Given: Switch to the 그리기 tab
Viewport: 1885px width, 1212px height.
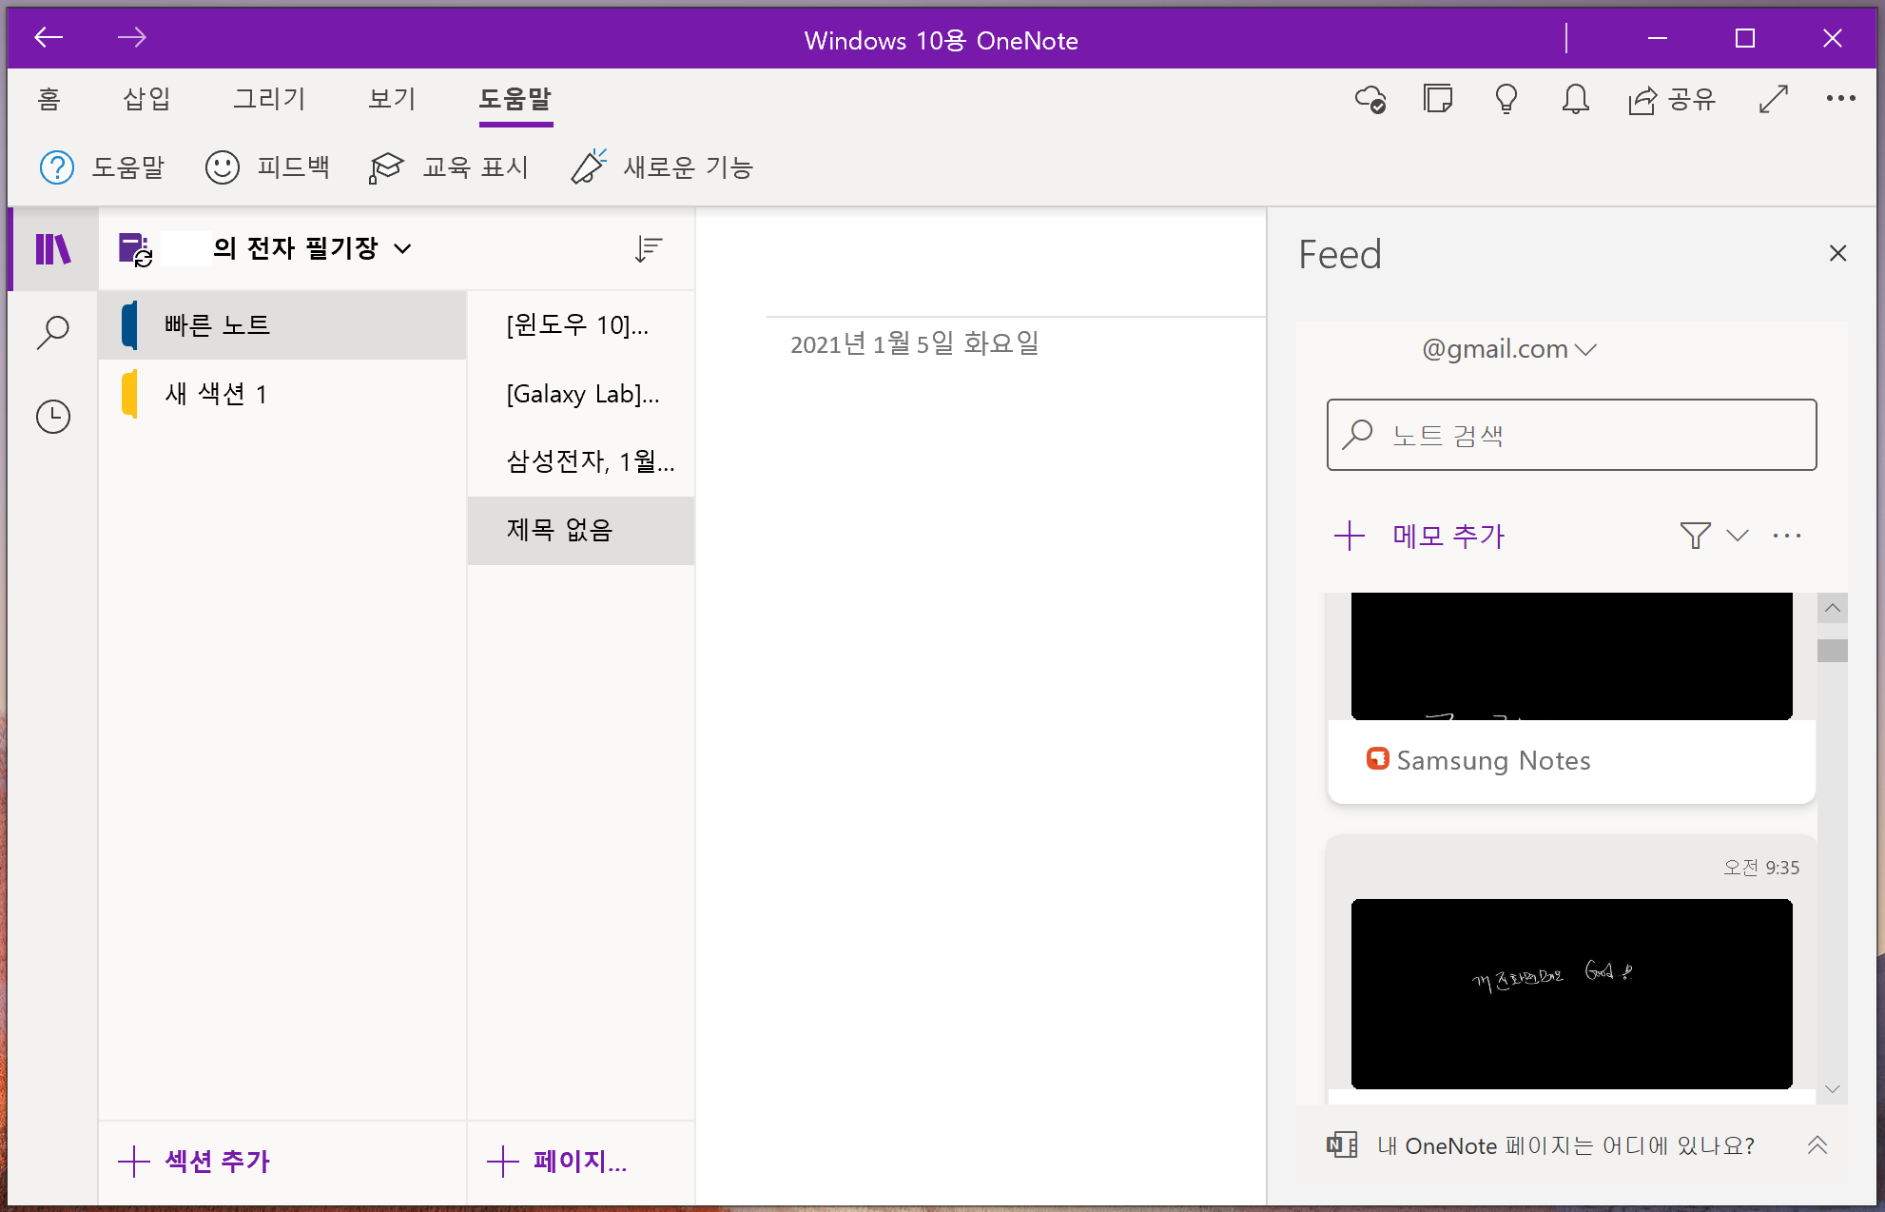Looking at the screenshot, I should (x=269, y=99).
